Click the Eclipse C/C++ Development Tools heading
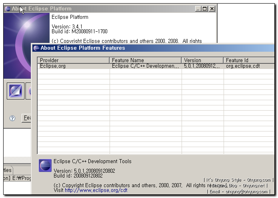The image size is (278, 198). [92, 161]
